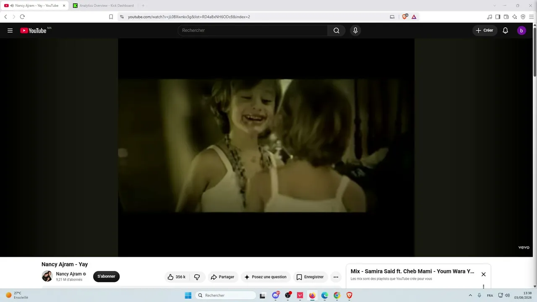Image resolution: width=537 pixels, height=302 pixels.
Task: Open Brave Shields lion icon
Action: 404,17
